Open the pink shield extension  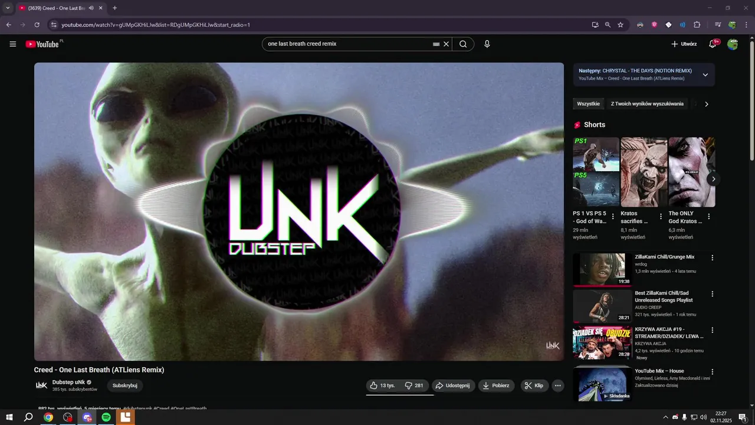654,25
